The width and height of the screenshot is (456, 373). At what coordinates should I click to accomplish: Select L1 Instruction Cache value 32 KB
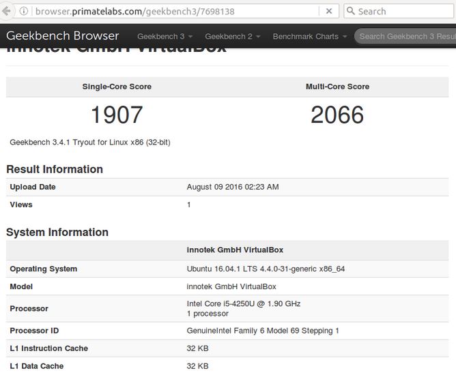coord(198,348)
